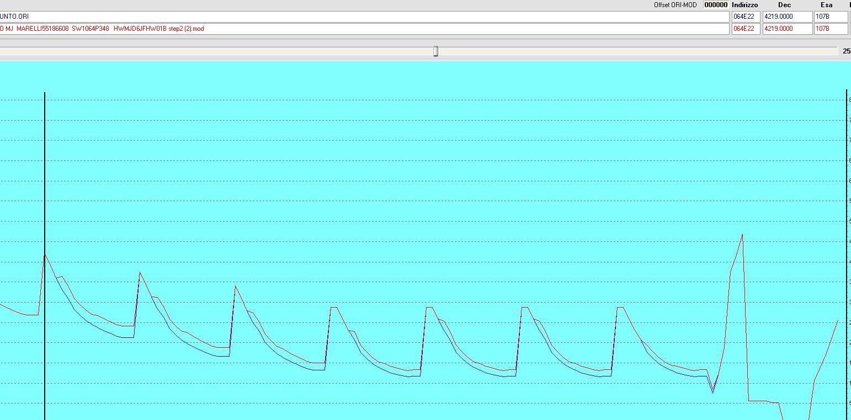
Task: Click the red Esa hex field 107B
Action: point(830,29)
